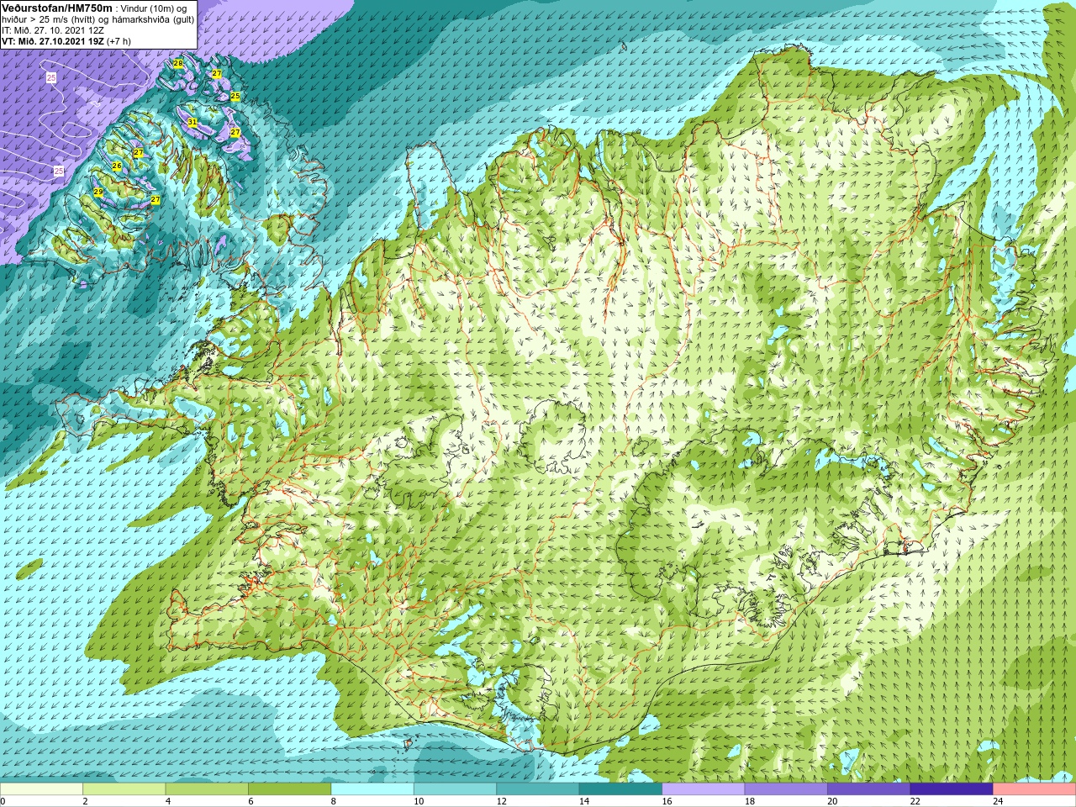Select the 4–6 m/s green legend swatch
The width and height of the screenshot is (1076, 807).
(207, 789)
